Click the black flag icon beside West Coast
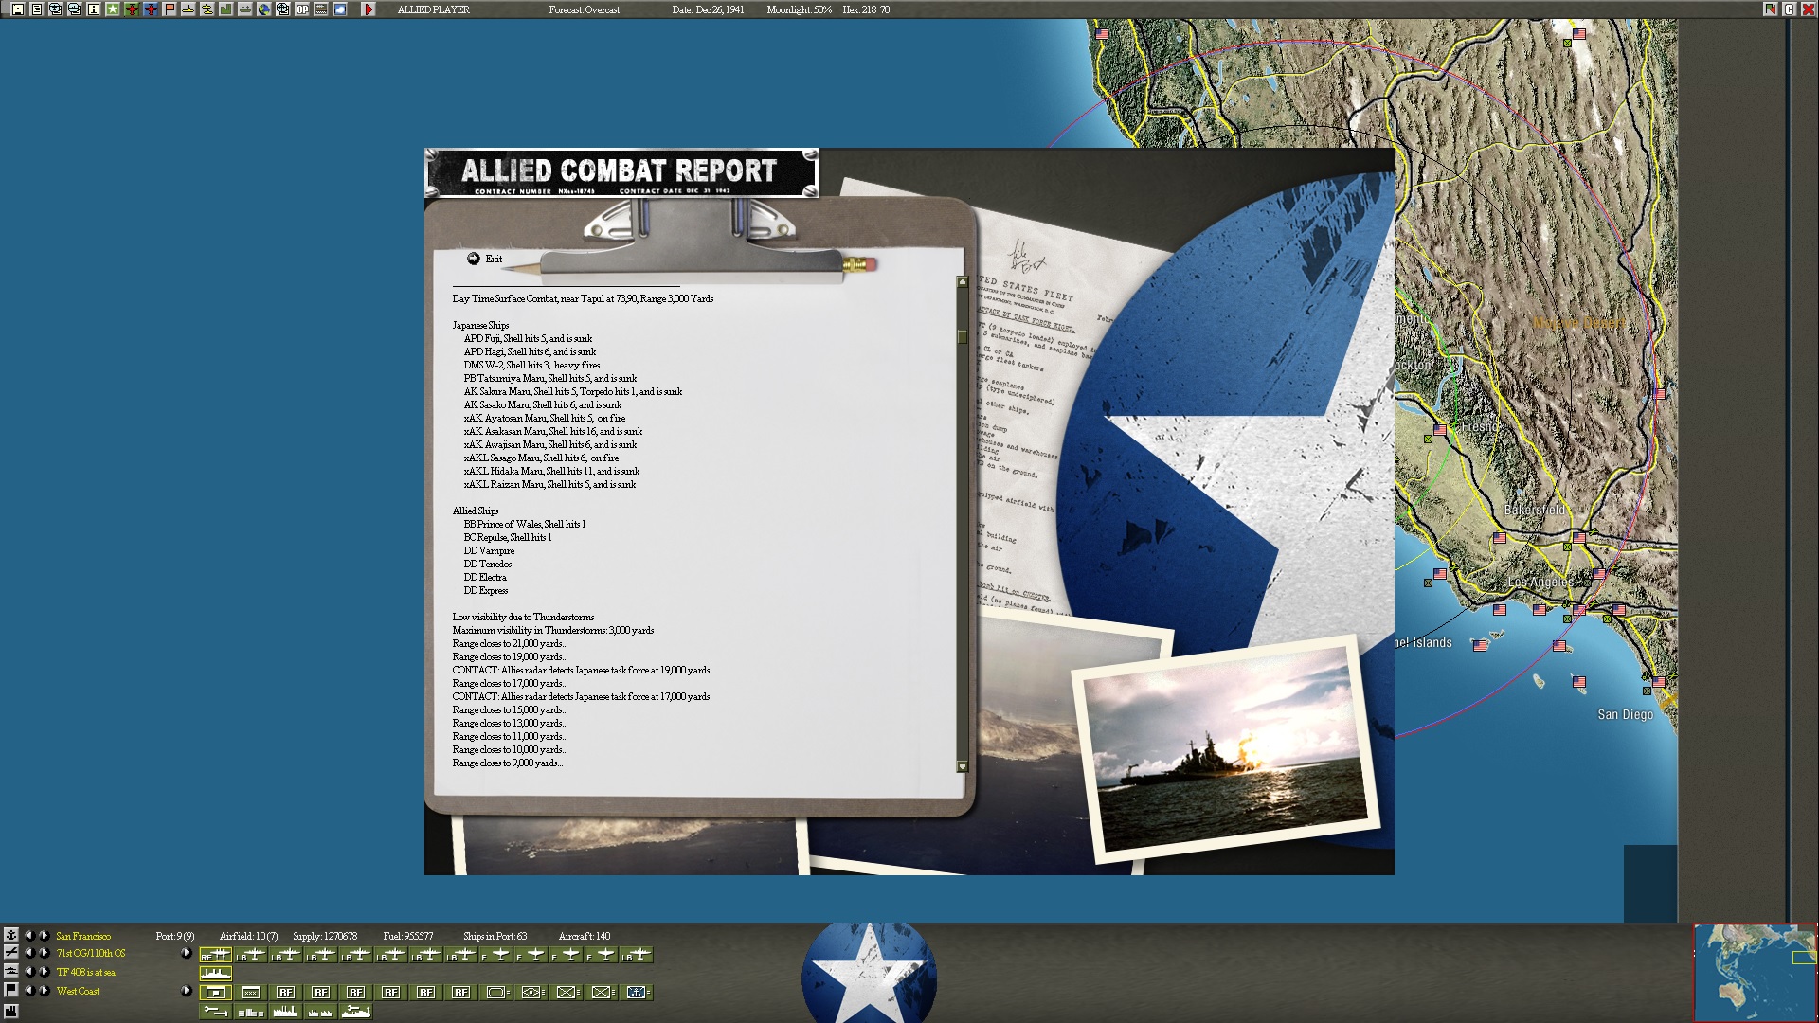Screen dimensions: 1819x1023 [x=11, y=990]
